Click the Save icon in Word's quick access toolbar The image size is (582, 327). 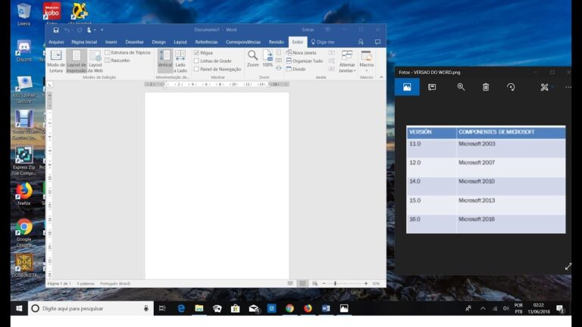pyautogui.click(x=55, y=30)
